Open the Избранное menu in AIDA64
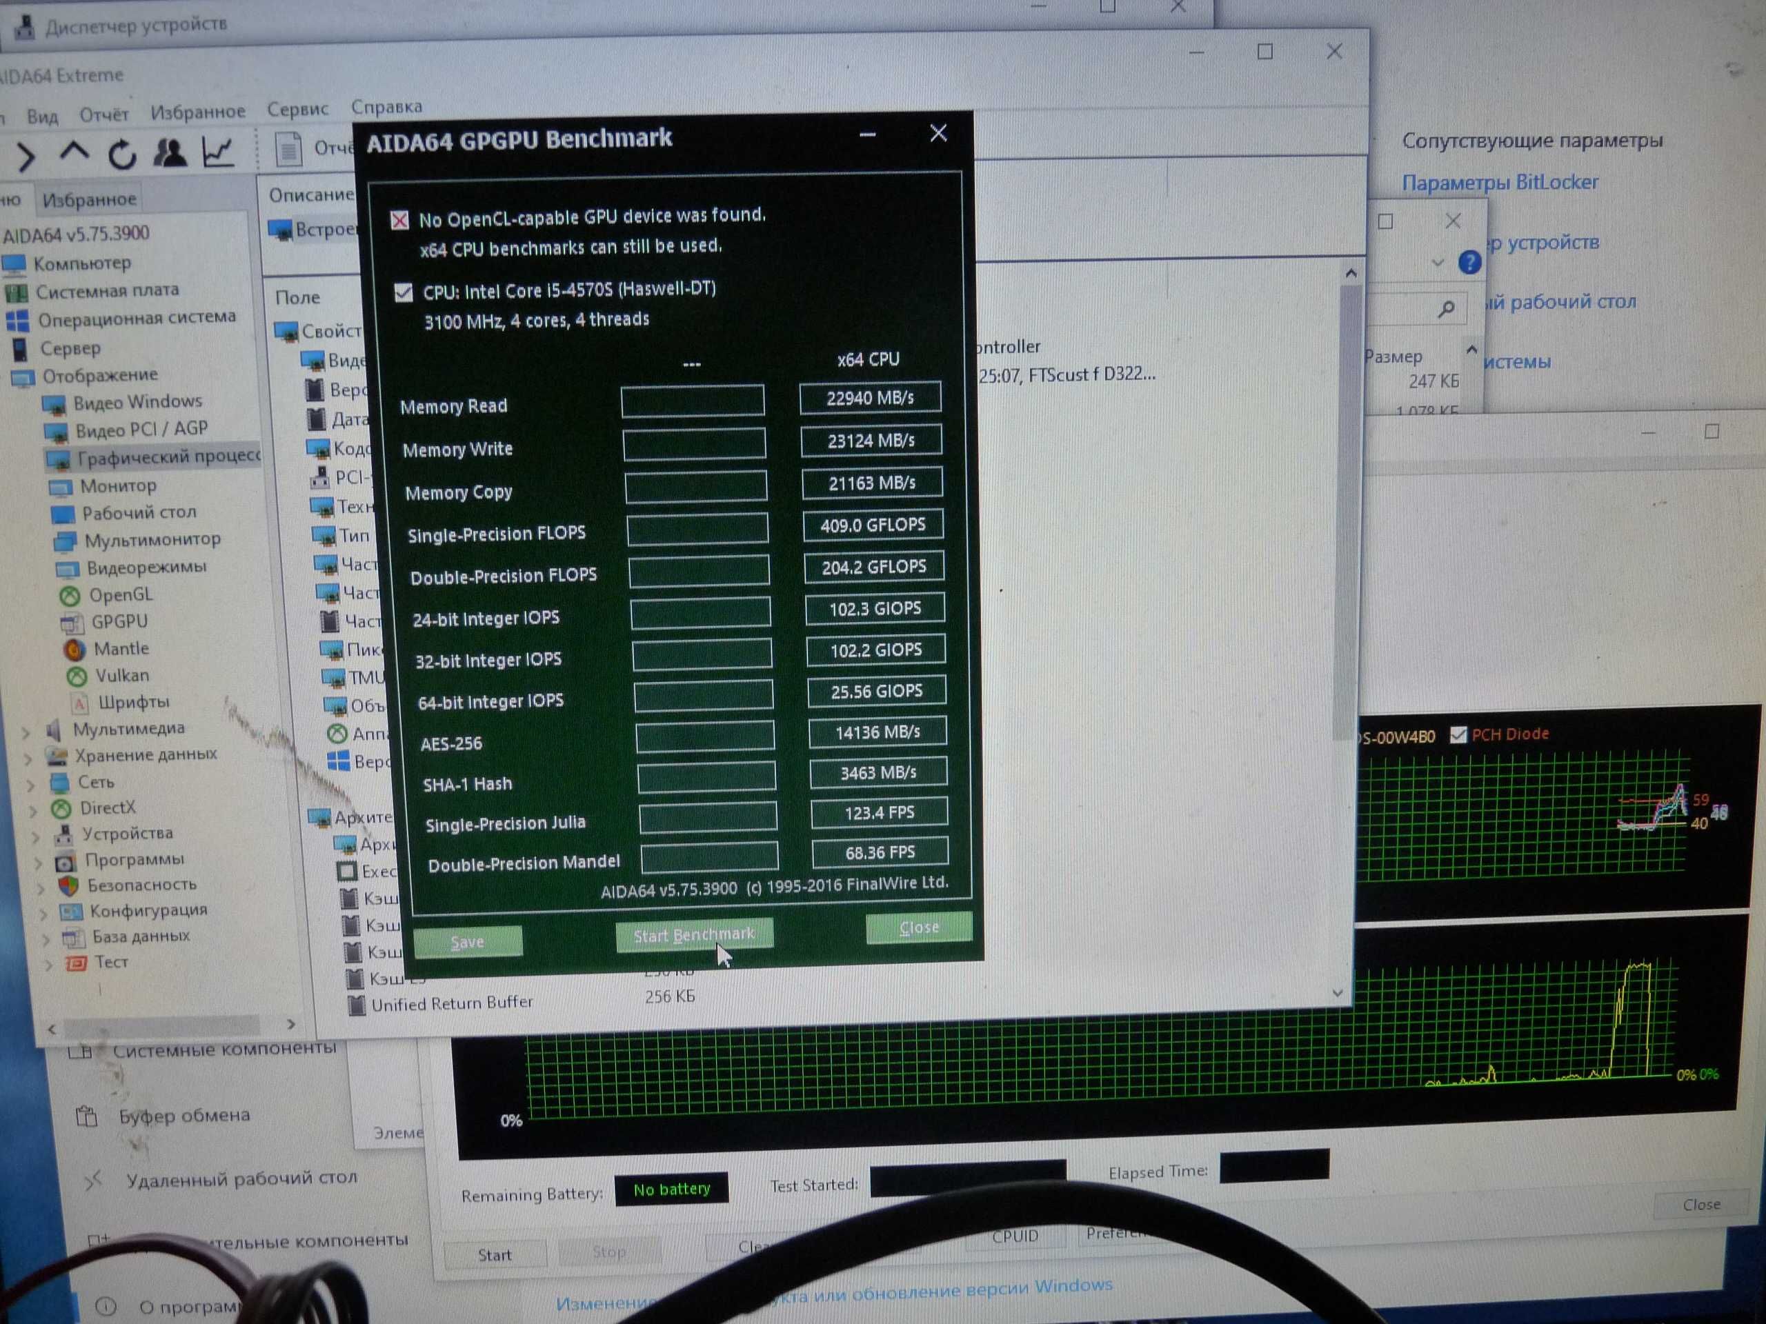 click(198, 112)
